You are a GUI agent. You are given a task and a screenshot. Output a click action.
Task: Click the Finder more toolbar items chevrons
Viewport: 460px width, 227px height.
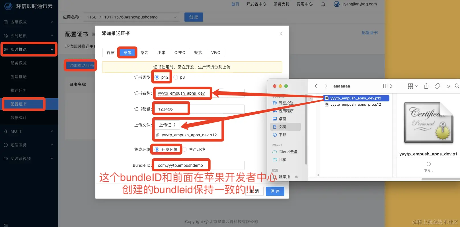coord(448,86)
